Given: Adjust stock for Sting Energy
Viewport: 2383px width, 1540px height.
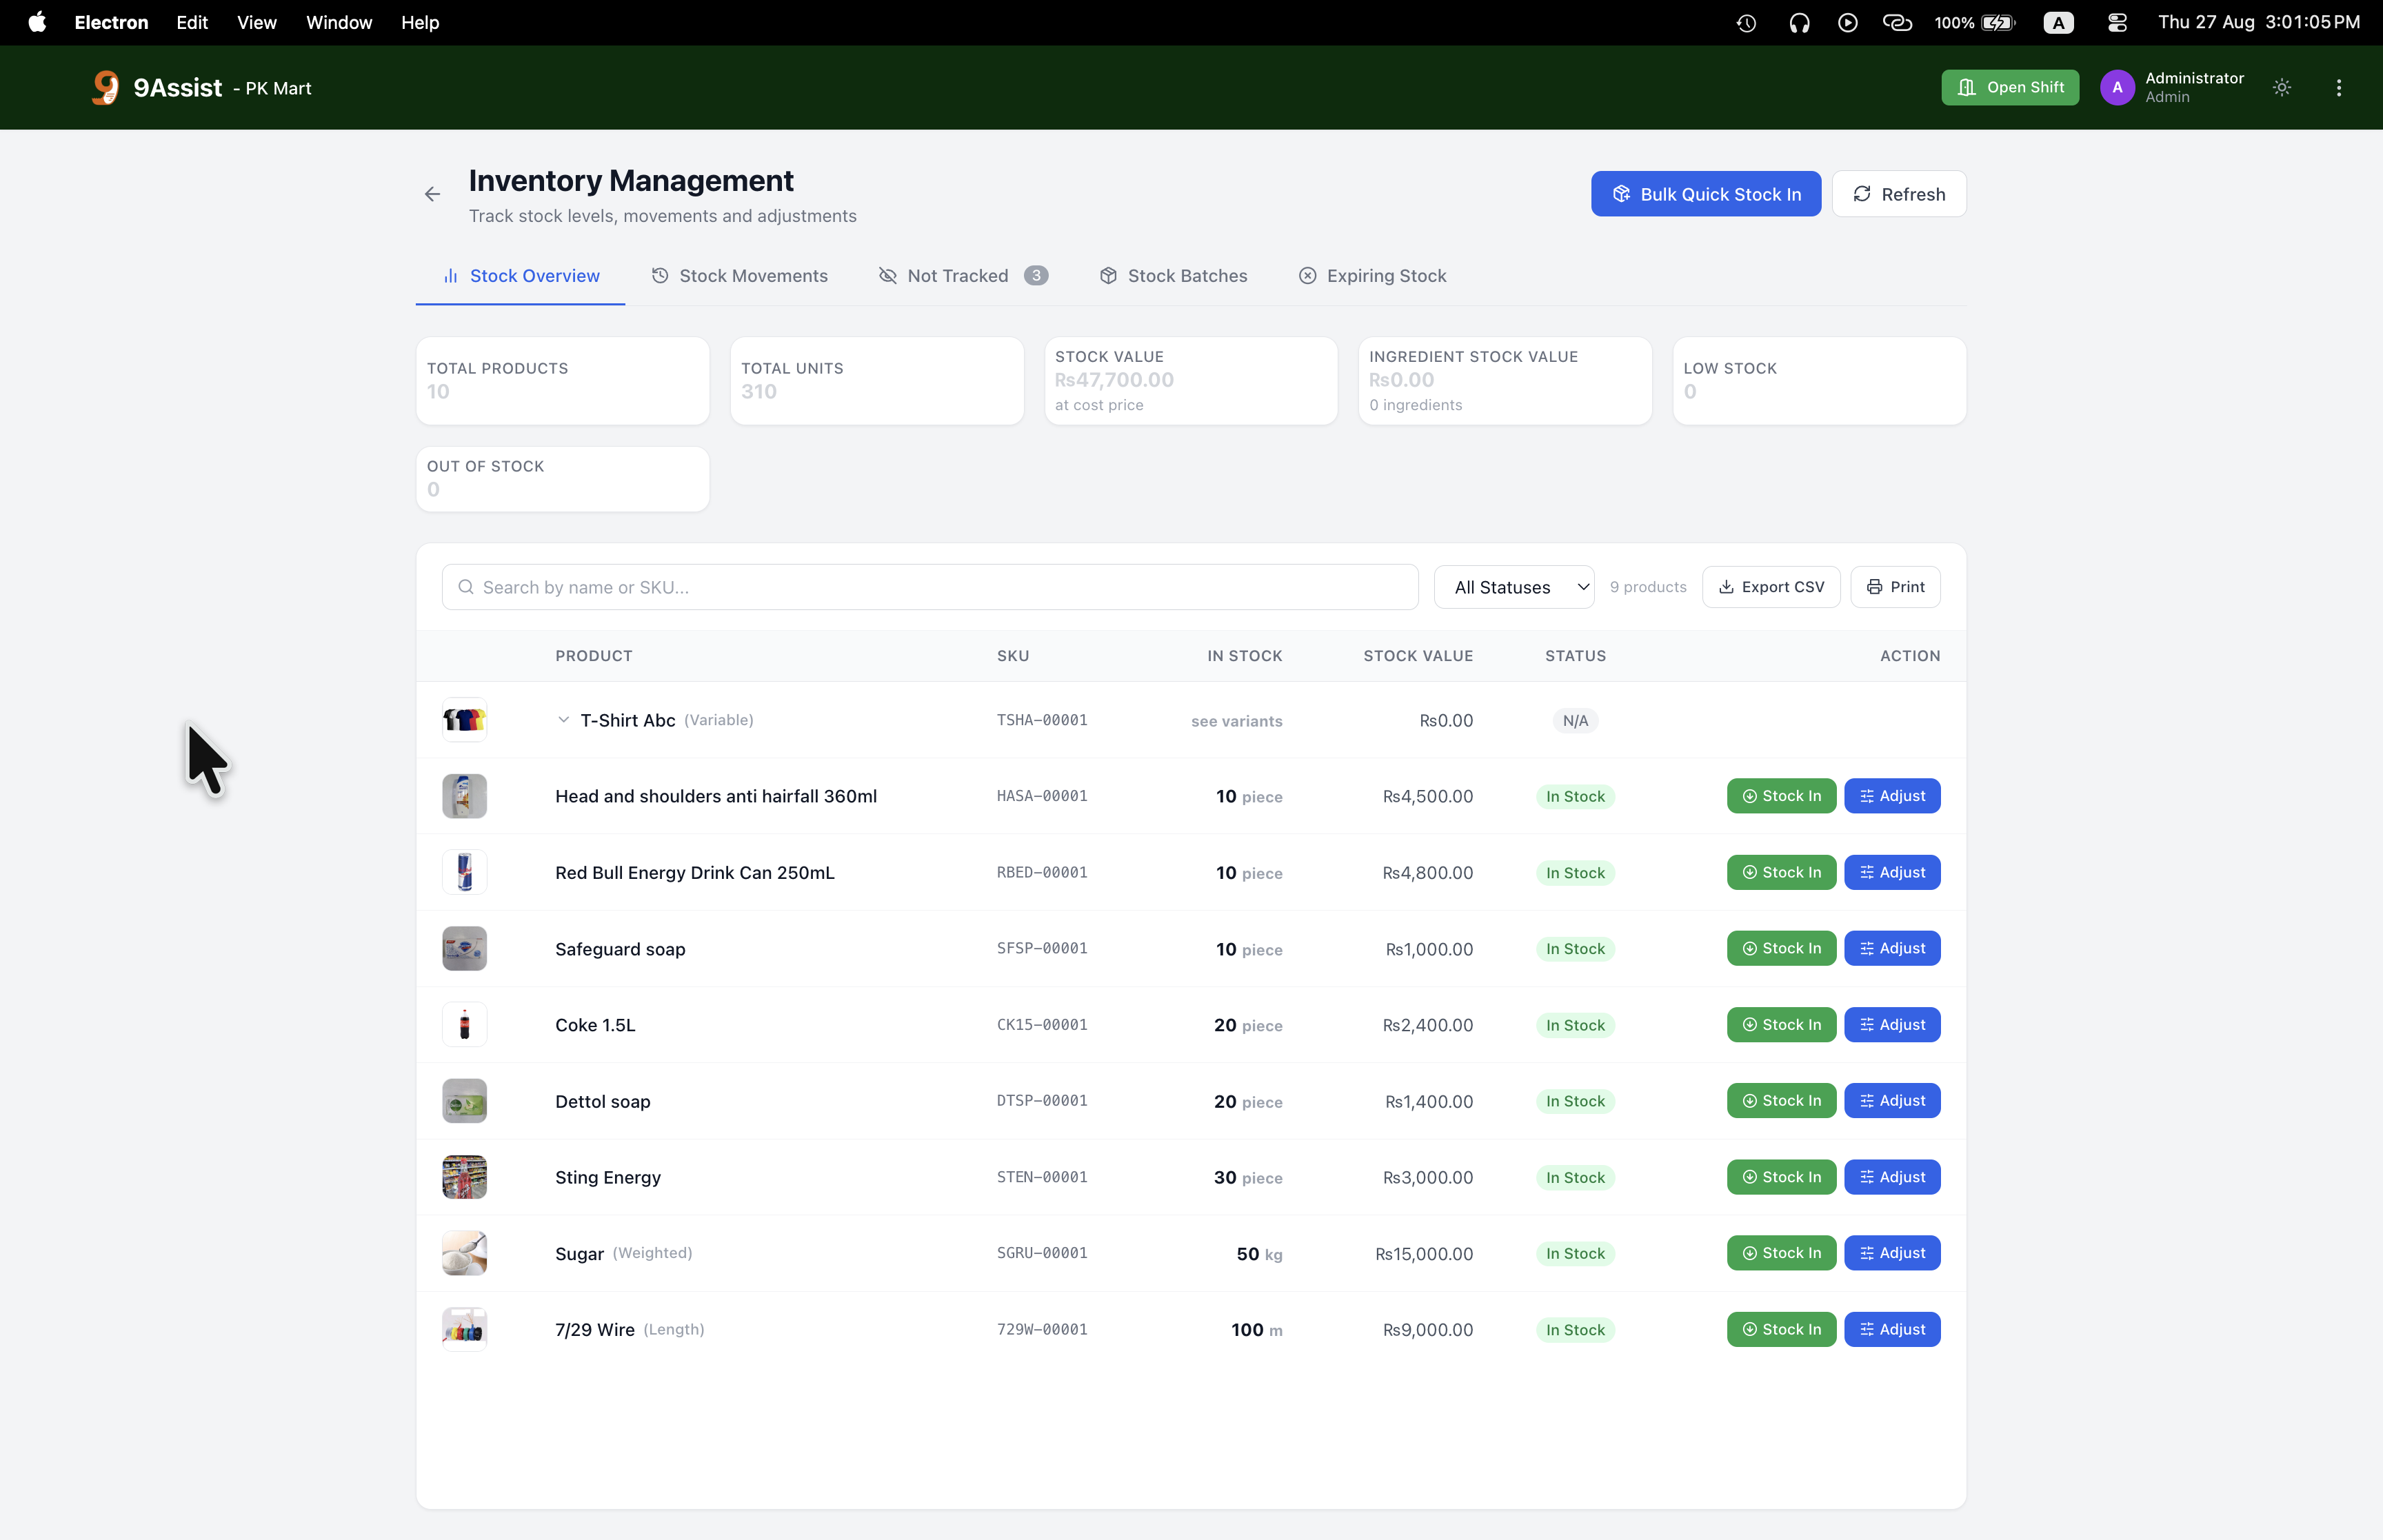Looking at the screenshot, I should (1892, 1177).
